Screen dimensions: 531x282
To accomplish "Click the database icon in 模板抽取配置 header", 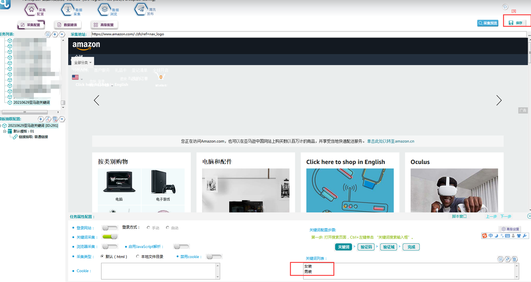I will (x=55, y=119).
